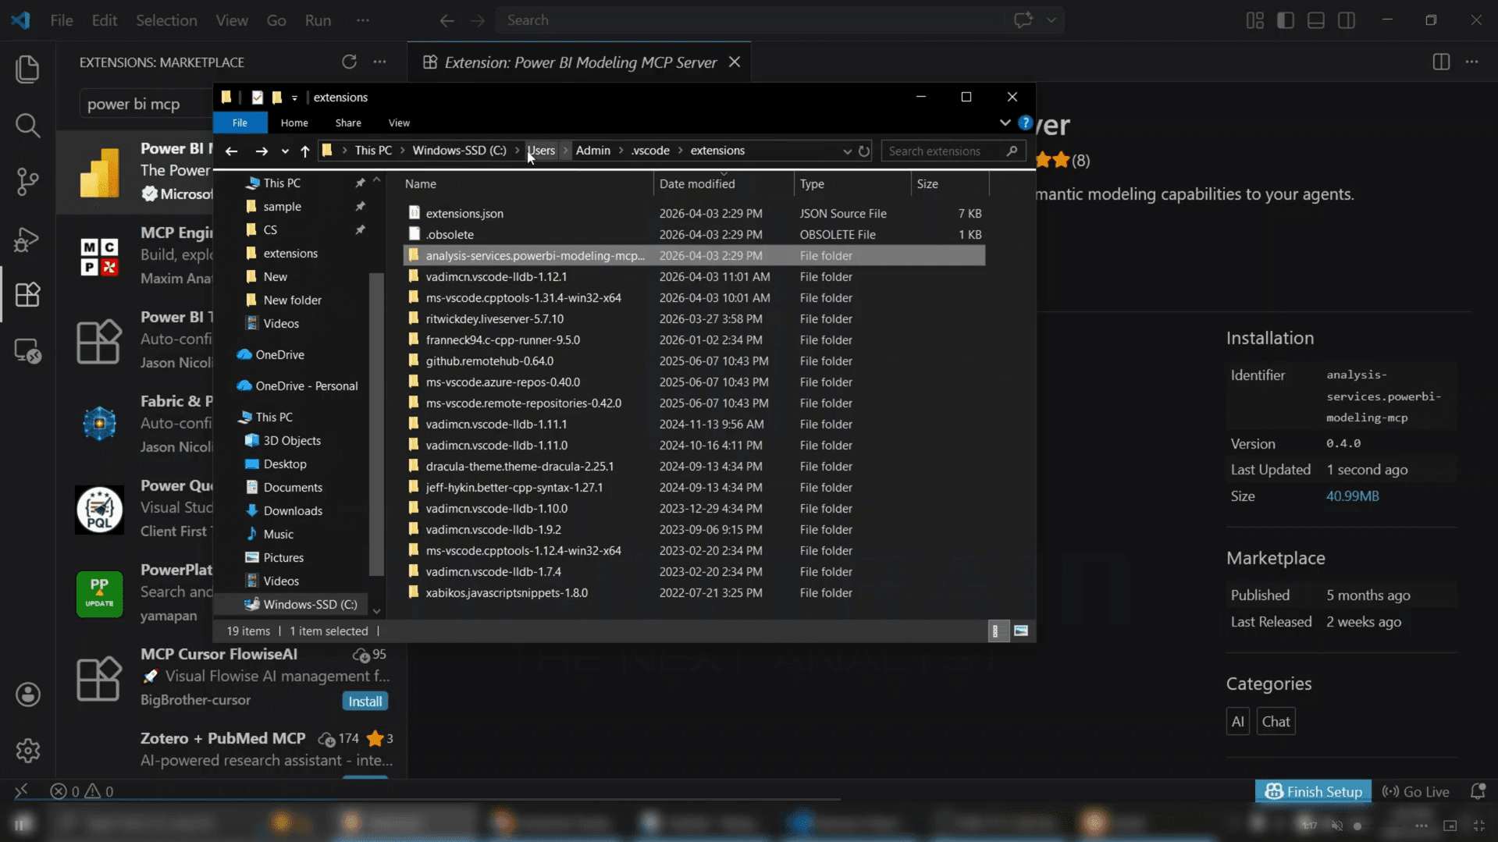Image resolution: width=1498 pixels, height=842 pixels.
Task: Open VS Code Copilot chat dropdown arrow
Action: click(1051, 20)
